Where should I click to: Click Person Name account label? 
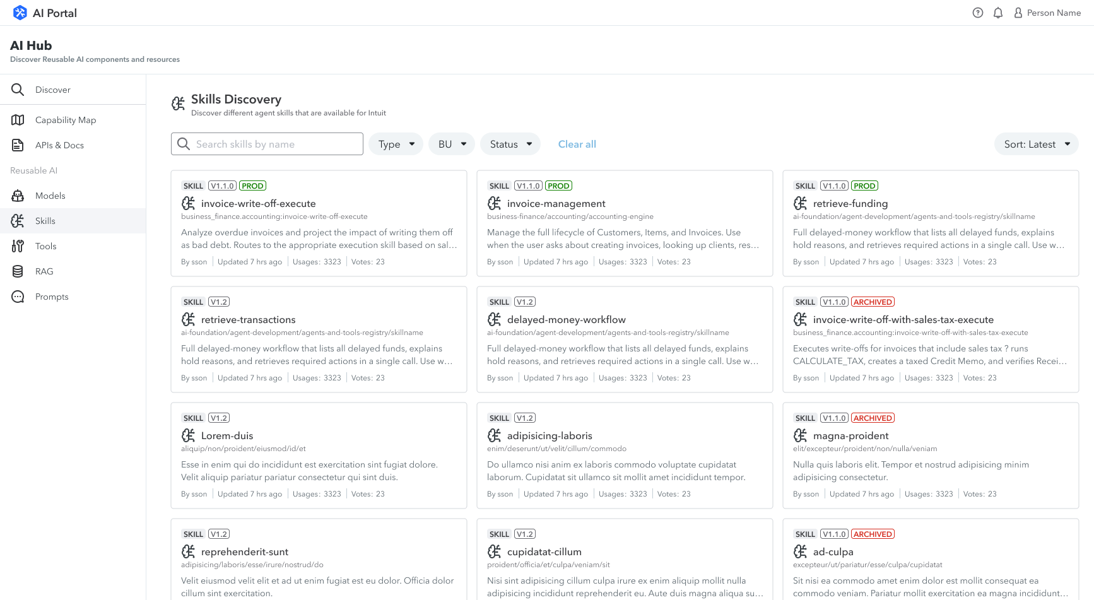[1054, 13]
